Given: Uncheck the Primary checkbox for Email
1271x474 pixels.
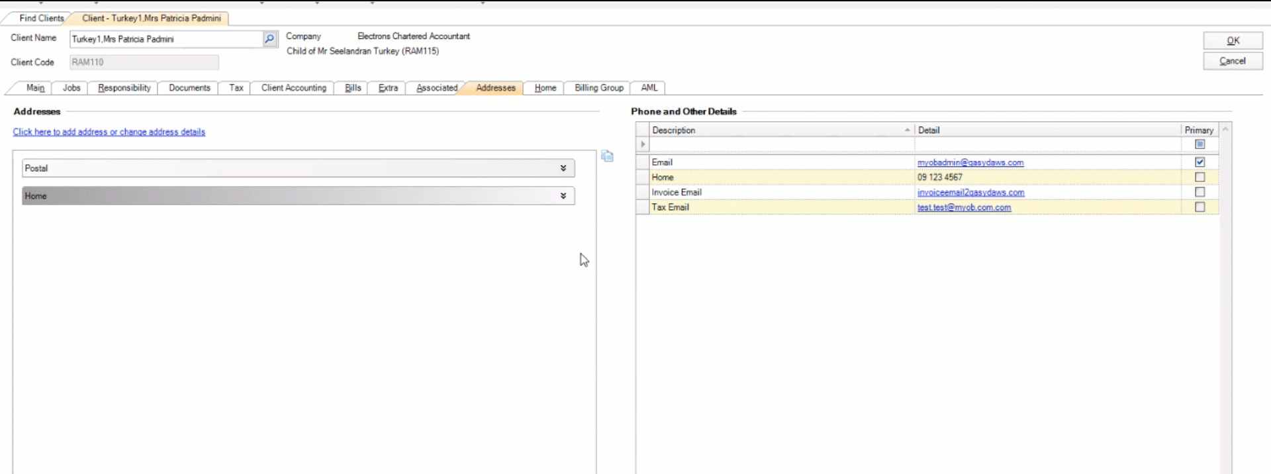Looking at the screenshot, I should point(1200,162).
